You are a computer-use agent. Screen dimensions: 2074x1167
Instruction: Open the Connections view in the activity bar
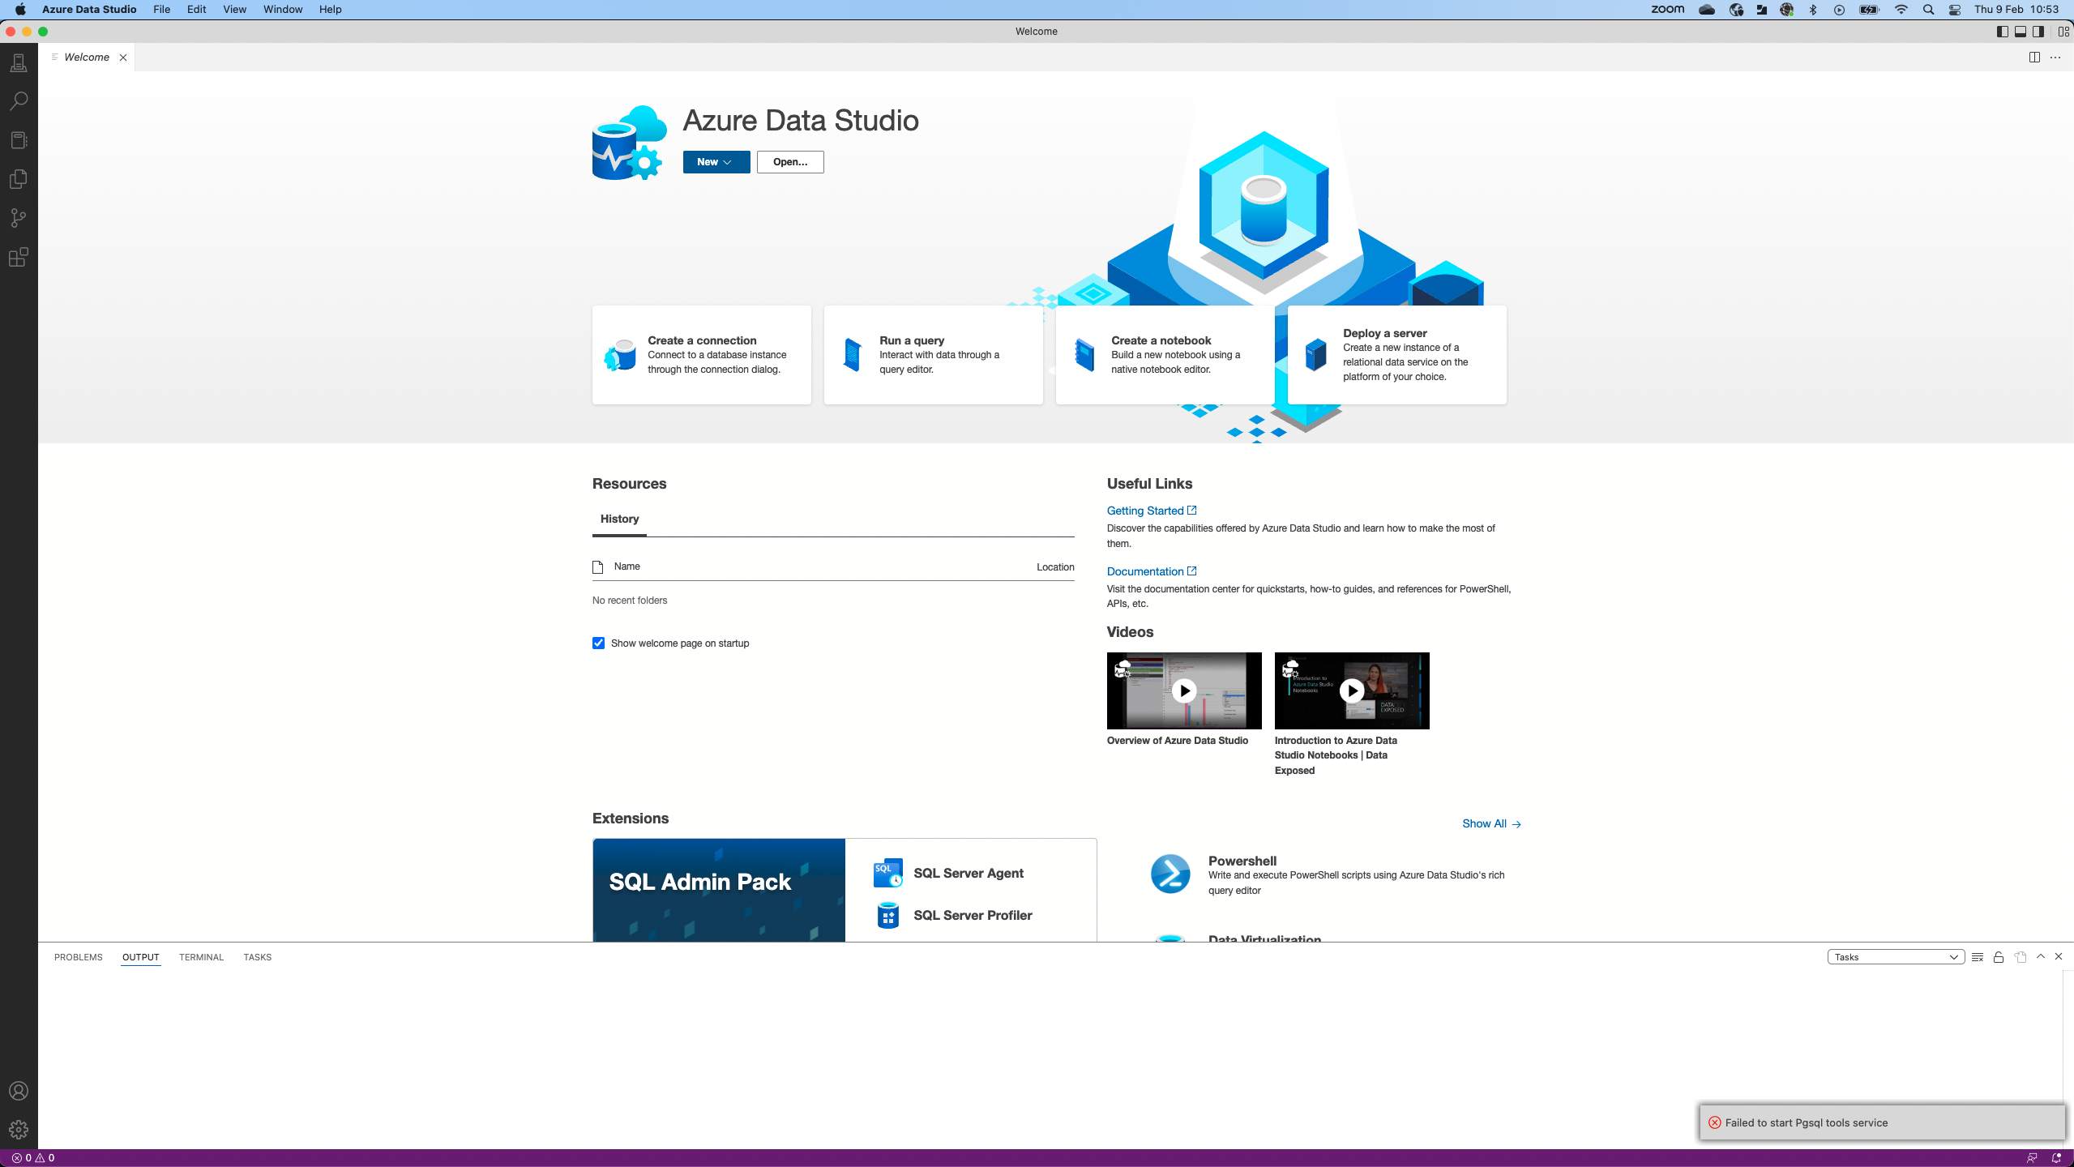19,62
